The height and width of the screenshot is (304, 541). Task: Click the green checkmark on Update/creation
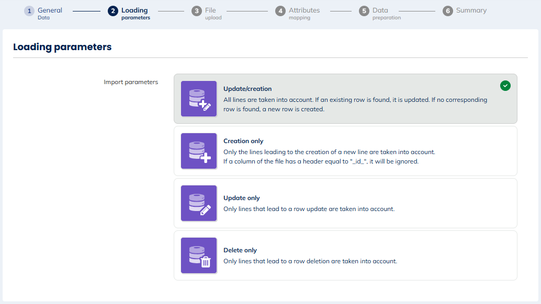(x=505, y=86)
